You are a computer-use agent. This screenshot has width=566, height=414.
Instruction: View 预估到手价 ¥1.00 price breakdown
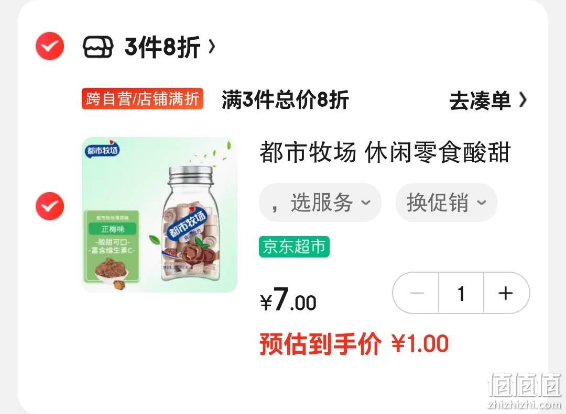click(354, 344)
